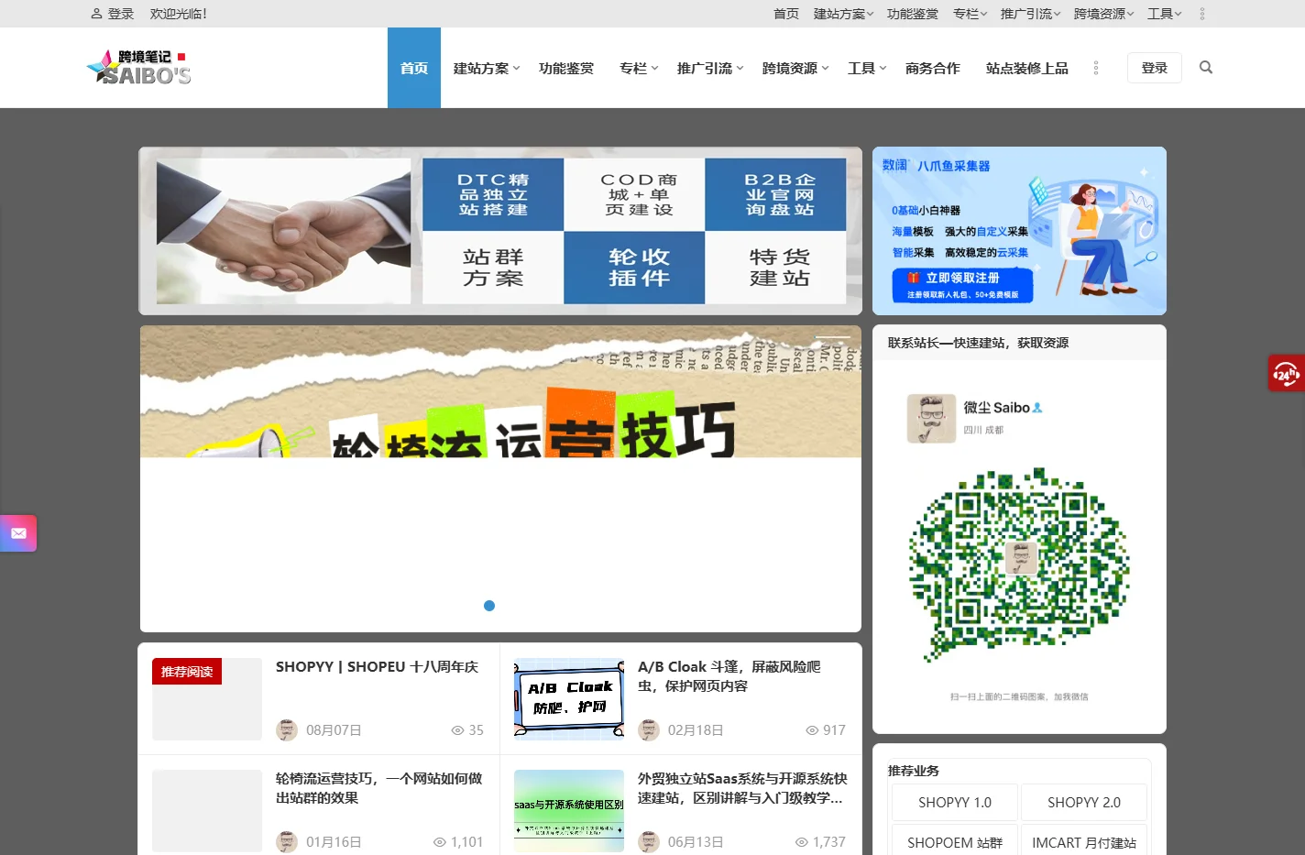Click the views eye icon showing 1,737
Image resolution: width=1305 pixels, height=855 pixels.
pos(802,842)
